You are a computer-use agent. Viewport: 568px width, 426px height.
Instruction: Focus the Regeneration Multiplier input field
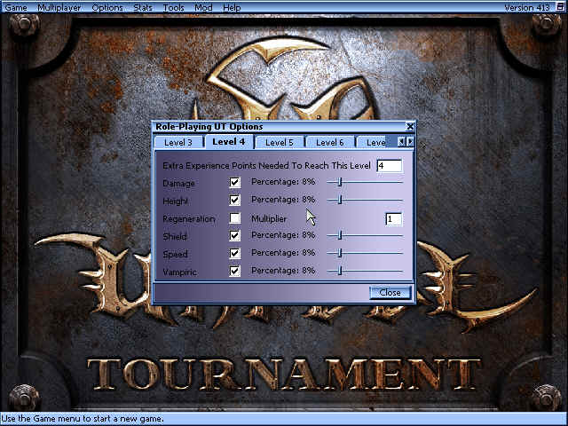pos(394,219)
